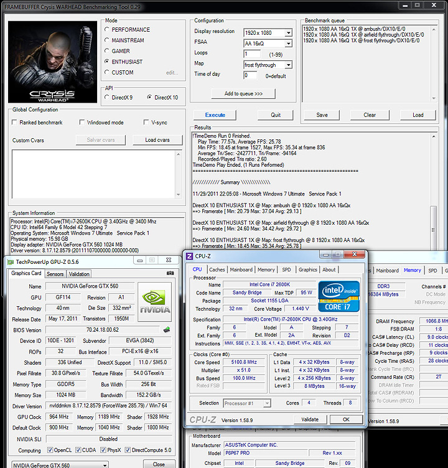Click the Loops input field
The image size is (448, 468).
click(x=252, y=54)
